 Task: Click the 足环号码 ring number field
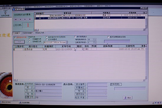(48, 85)
